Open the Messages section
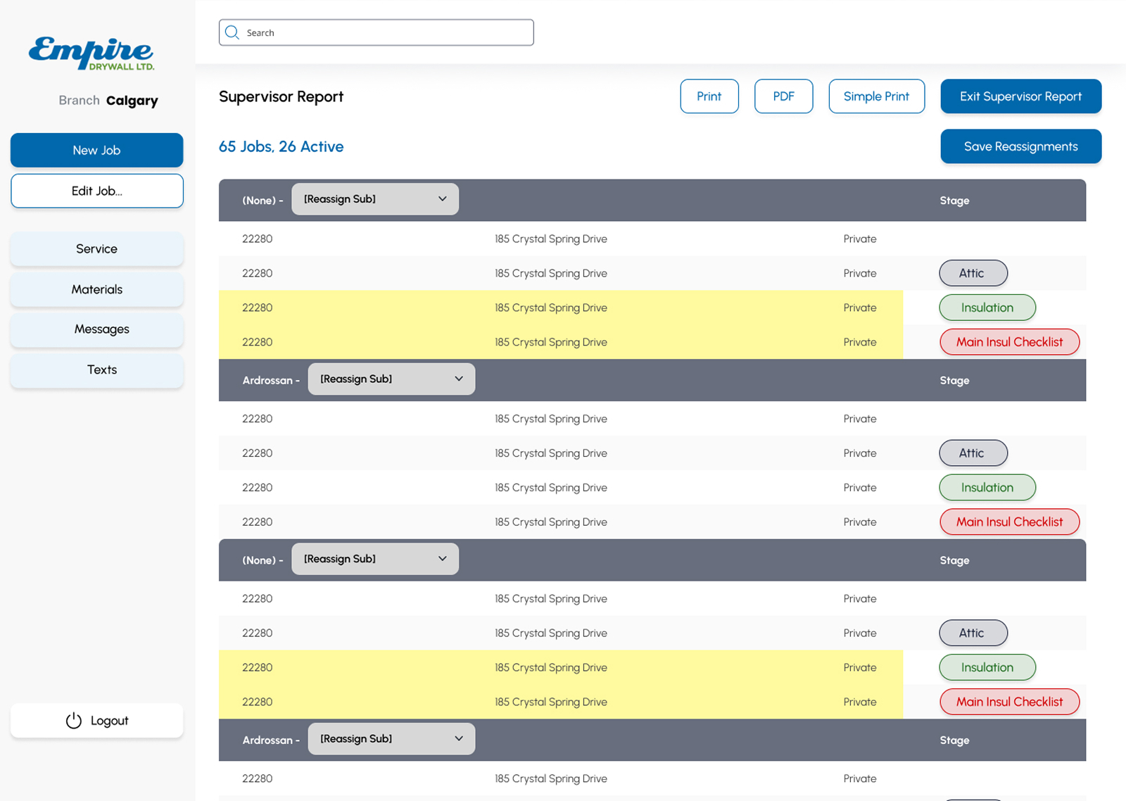Image resolution: width=1126 pixels, height=801 pixels. pos(96,329)
